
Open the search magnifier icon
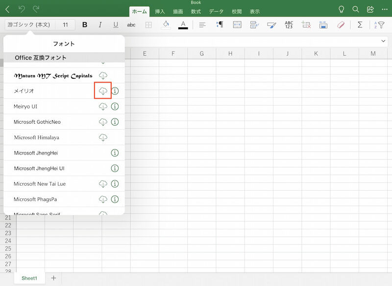[x=356, y=9]
